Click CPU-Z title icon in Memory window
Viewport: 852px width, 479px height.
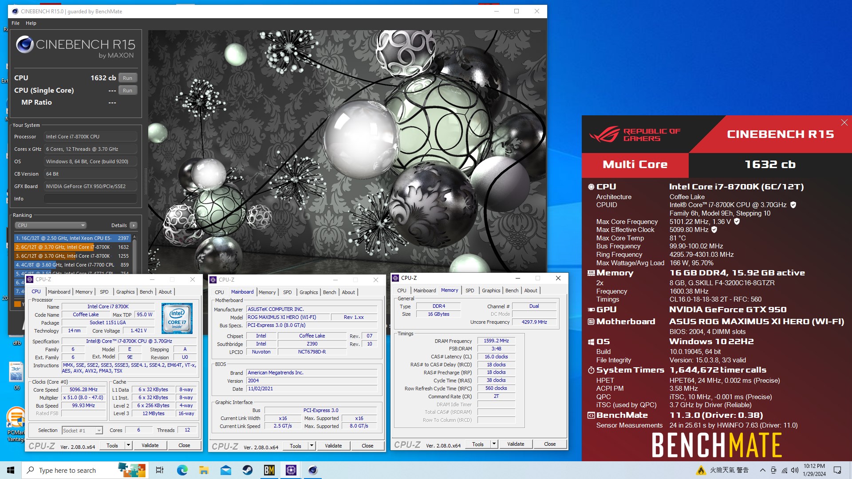tap(395, 278)
